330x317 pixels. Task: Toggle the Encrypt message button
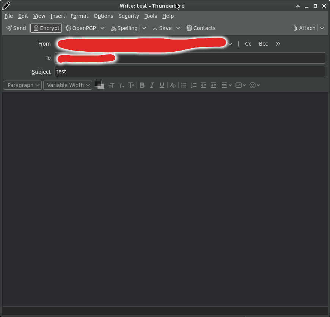46,28
